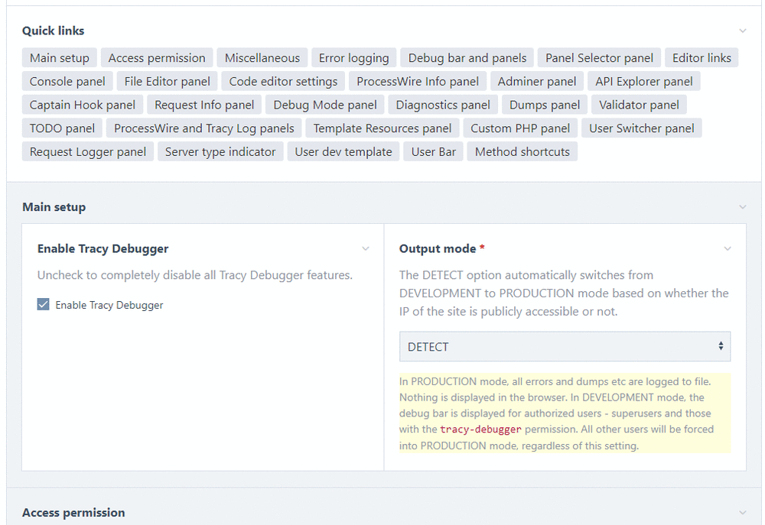This screenshot has width=765, height=525.
Task: Expand the Access permission section
Action: pyautogui.click(x=742, y=512)
